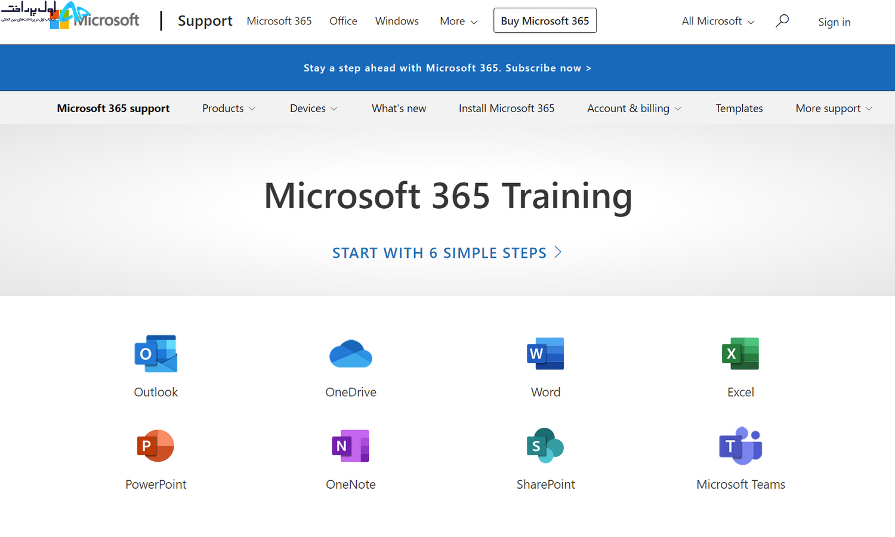Click the Microsoft logo in header
The image size is (895, 537).
95,20
